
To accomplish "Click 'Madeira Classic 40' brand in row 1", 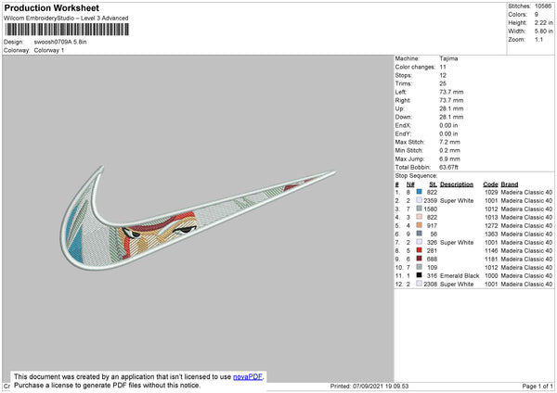I will pos(526,192).
